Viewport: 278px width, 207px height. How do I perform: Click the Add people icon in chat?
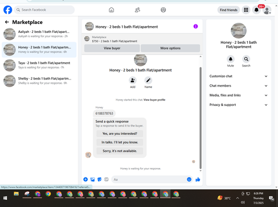click(133, 80)
